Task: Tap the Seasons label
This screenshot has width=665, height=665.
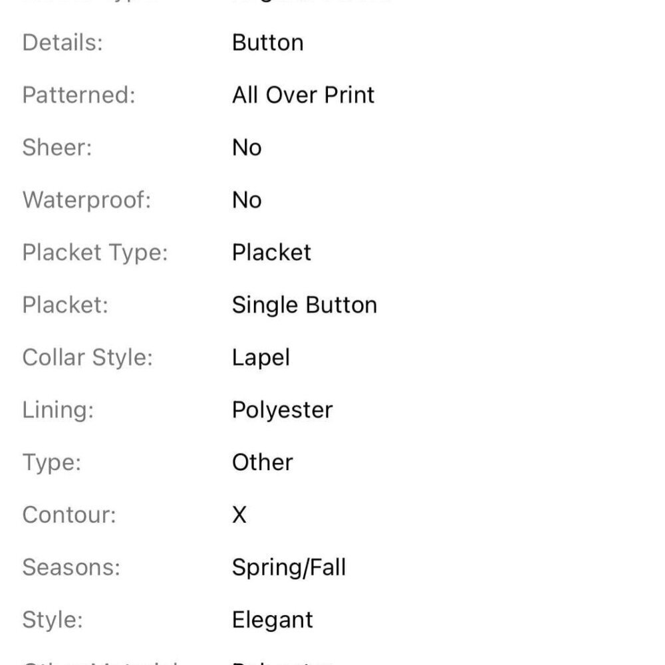Action: [71, 567]
